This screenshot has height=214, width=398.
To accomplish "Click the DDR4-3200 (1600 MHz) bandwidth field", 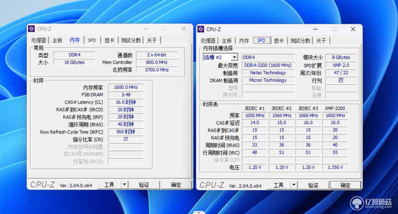I will pyautogui.click(x=268, y=65).
